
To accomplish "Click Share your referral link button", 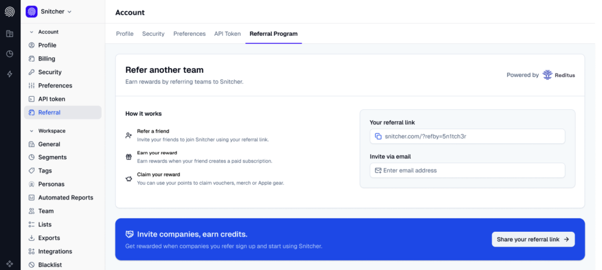I will 533,239.
